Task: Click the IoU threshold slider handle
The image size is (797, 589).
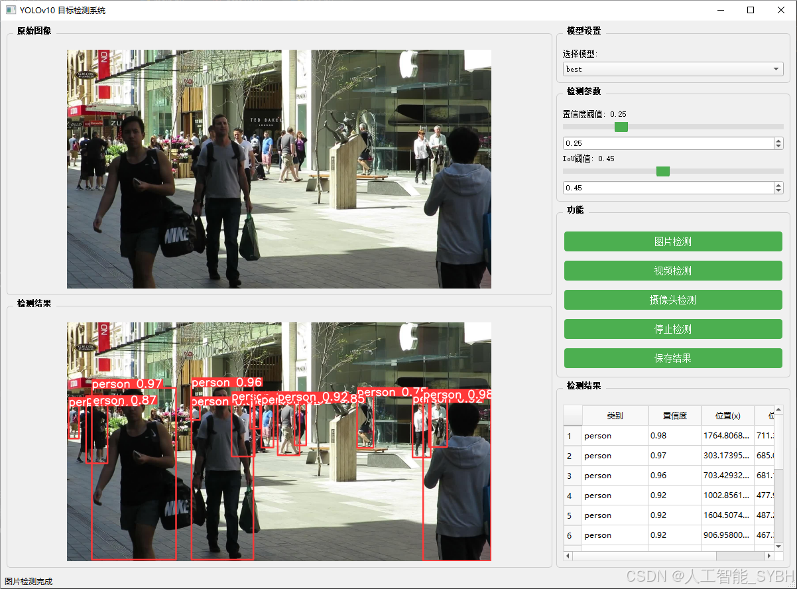Action: click(x=662, y=171)
